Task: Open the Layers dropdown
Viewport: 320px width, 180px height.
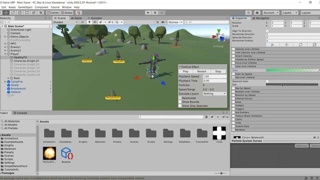Action: coord(289,12)
